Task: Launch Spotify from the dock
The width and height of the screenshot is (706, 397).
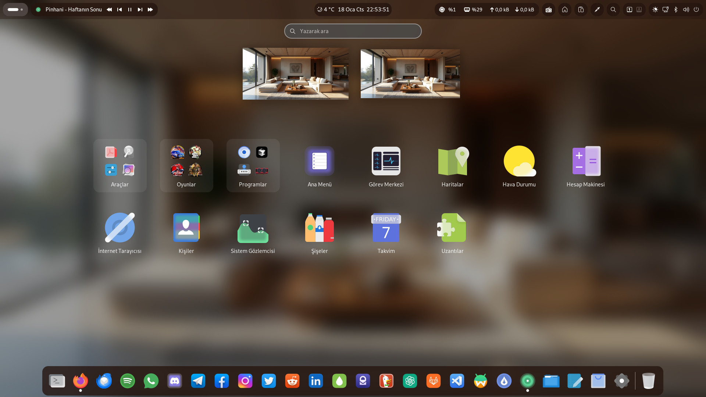Action: pos(128,381)
